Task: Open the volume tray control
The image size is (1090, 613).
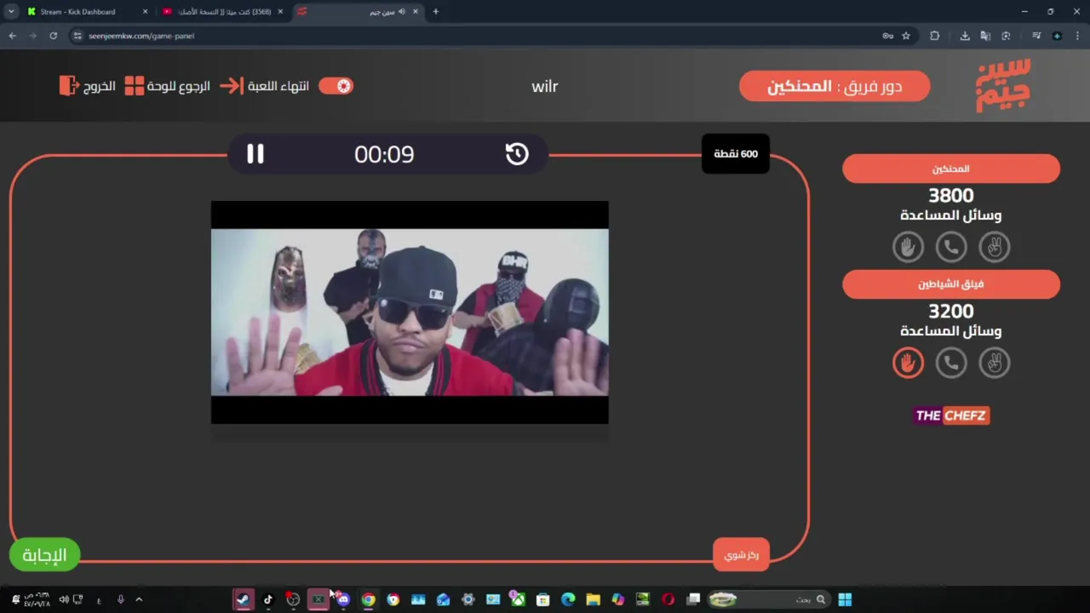Action: tap(64, 599)
